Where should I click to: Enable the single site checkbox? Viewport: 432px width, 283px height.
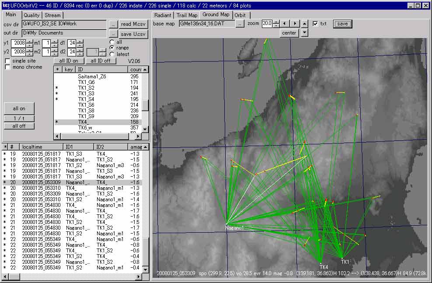tap(7, 61)
